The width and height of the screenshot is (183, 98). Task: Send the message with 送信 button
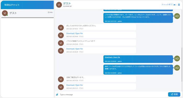coord(174,94)
